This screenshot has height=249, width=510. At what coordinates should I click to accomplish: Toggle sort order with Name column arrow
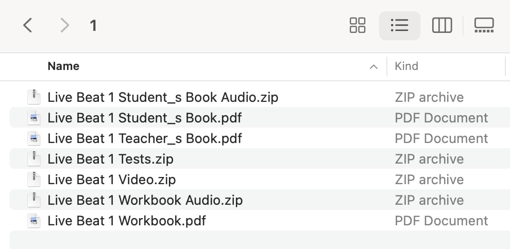(x=373, y=67)
